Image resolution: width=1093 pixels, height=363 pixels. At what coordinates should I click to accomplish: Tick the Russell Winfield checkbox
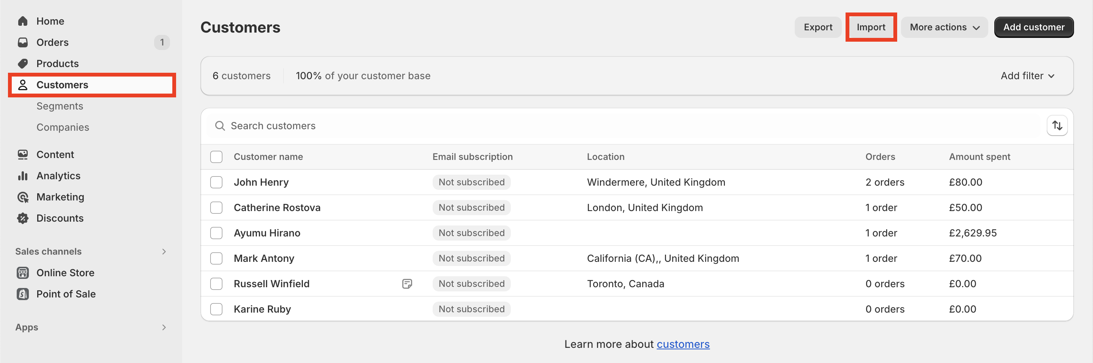[x=216, y=284]
